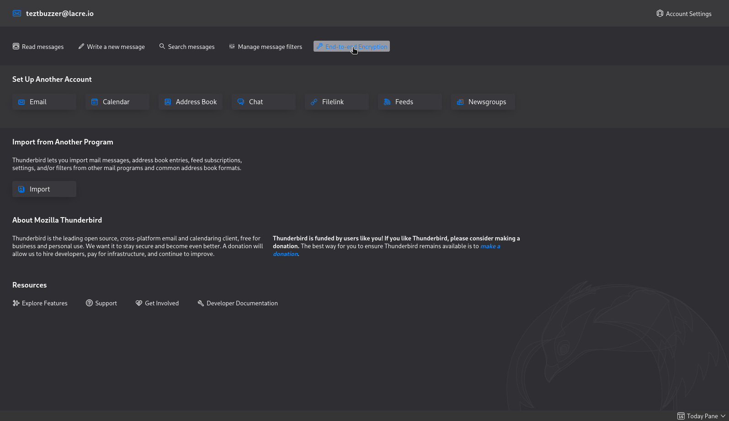
Task: Set up a Calendar account
Action: point(117,102)
